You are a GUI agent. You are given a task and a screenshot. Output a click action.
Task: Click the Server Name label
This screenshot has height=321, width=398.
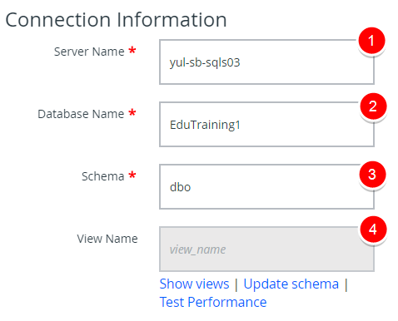pos(89,52)
